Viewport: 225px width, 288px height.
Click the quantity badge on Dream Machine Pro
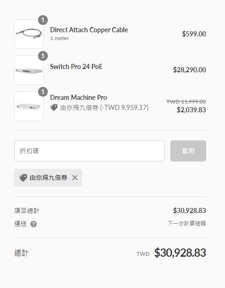43,92
